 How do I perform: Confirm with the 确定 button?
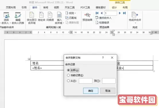tap(91, 91)
